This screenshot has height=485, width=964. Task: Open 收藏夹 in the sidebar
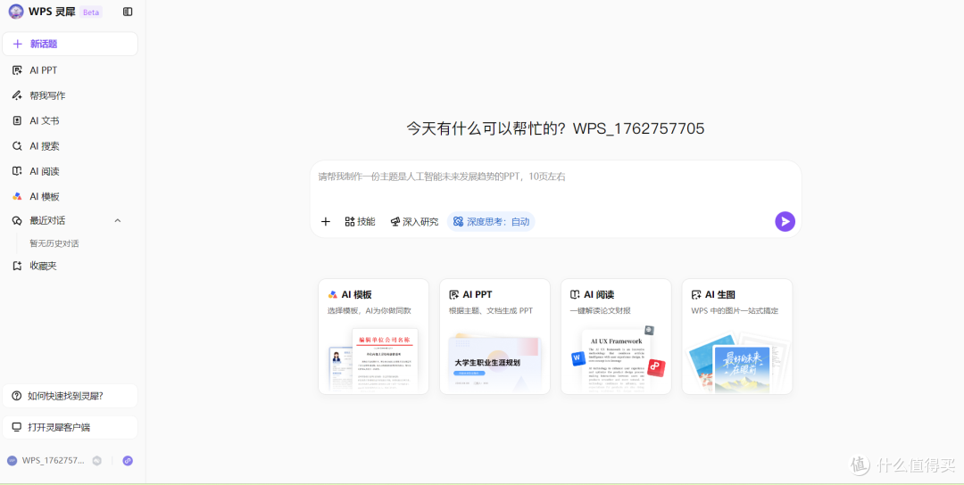(x=71, y=266)
